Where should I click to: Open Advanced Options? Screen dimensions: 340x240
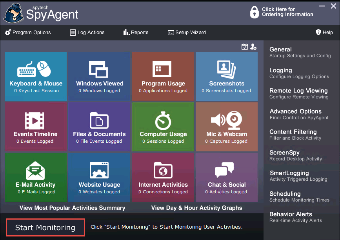pos(299,114)
